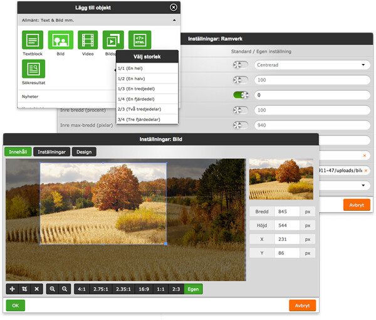The width and height of the screenshot is (376, 320).
Task: Click the bottom-right crop handle
Action: click(165, 243)
